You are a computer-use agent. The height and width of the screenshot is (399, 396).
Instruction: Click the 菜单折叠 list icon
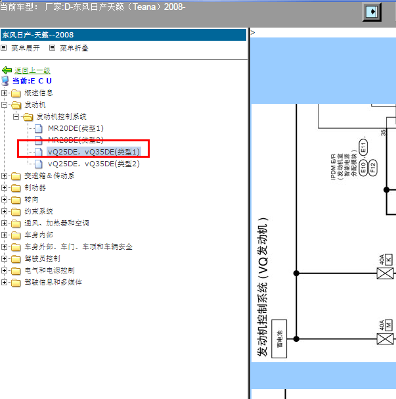pyautogui.click(x=52, y=47)
